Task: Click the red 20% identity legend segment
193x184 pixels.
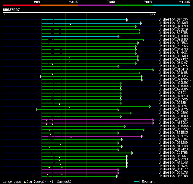Action: point(22,5)
